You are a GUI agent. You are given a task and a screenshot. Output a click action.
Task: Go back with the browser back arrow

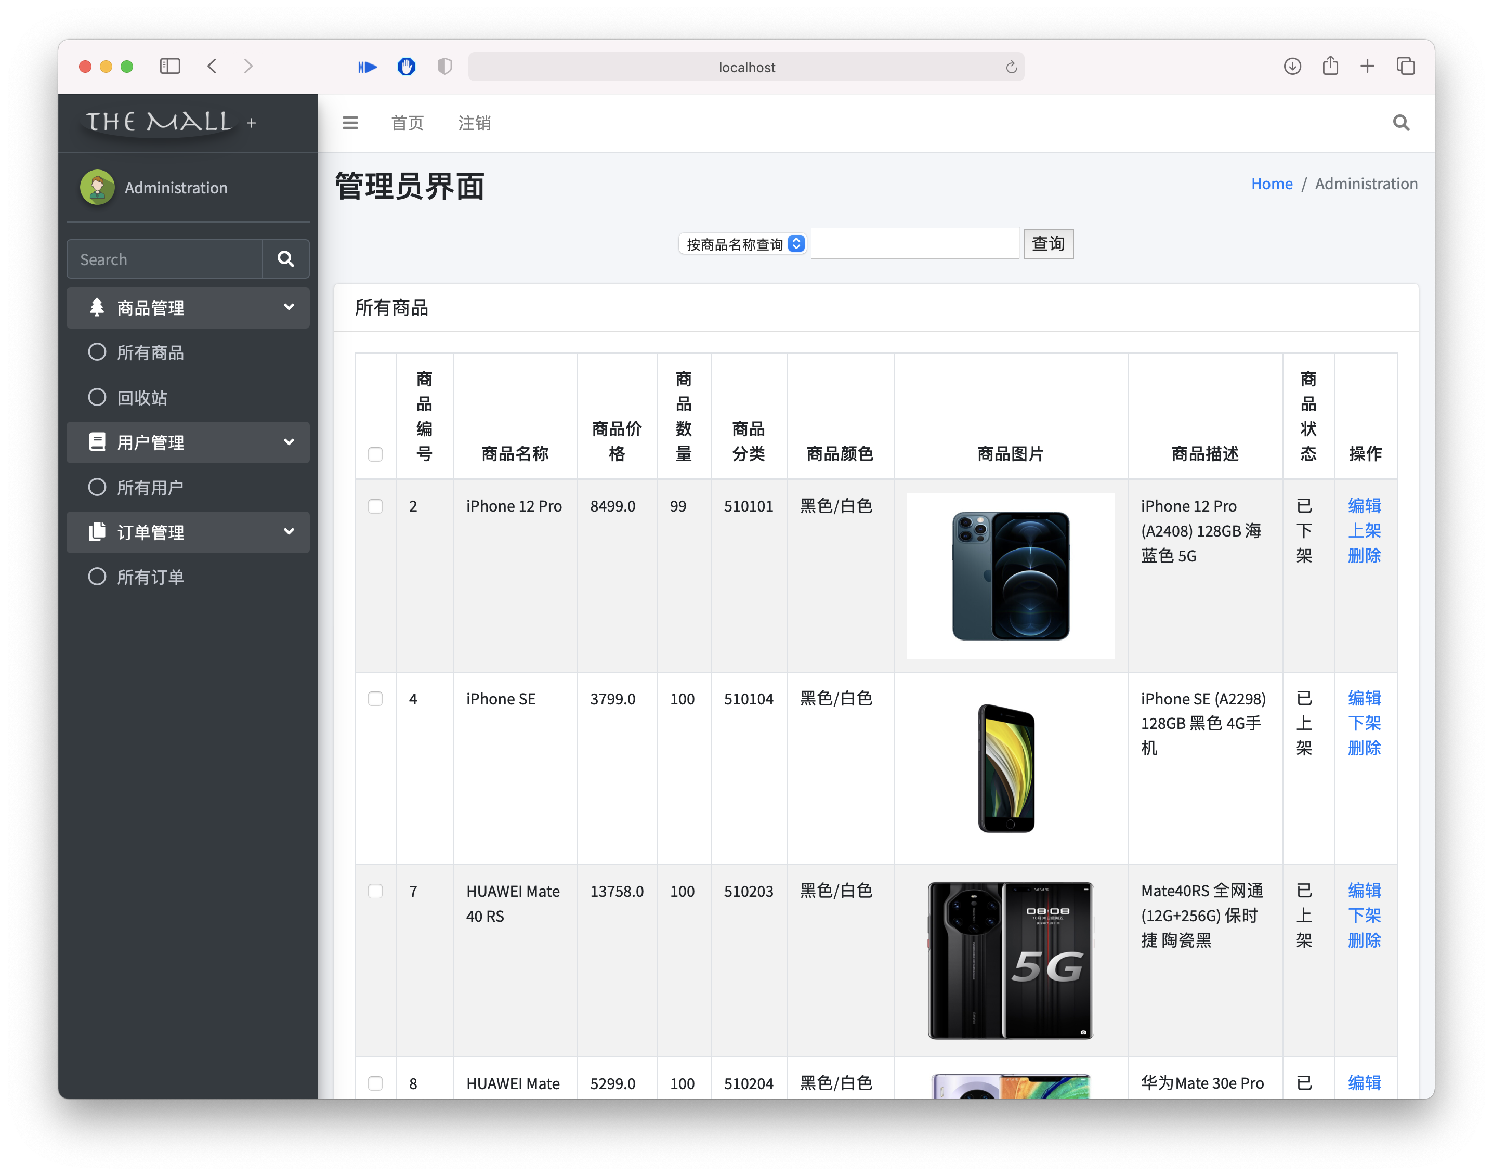(x=212, y=66)
